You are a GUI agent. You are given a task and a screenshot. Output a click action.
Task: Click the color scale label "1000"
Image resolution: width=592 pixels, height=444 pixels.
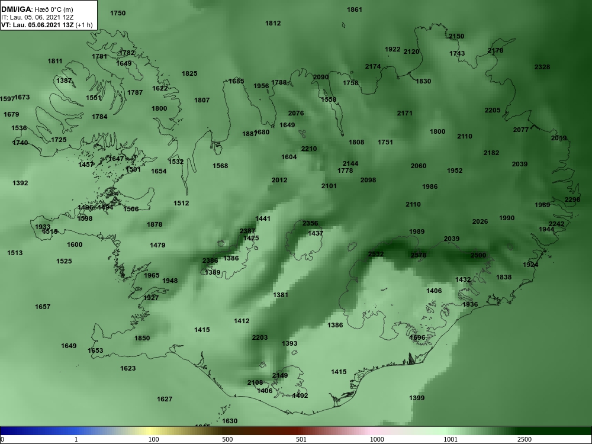pyautogui.click(x=377, y=439)
